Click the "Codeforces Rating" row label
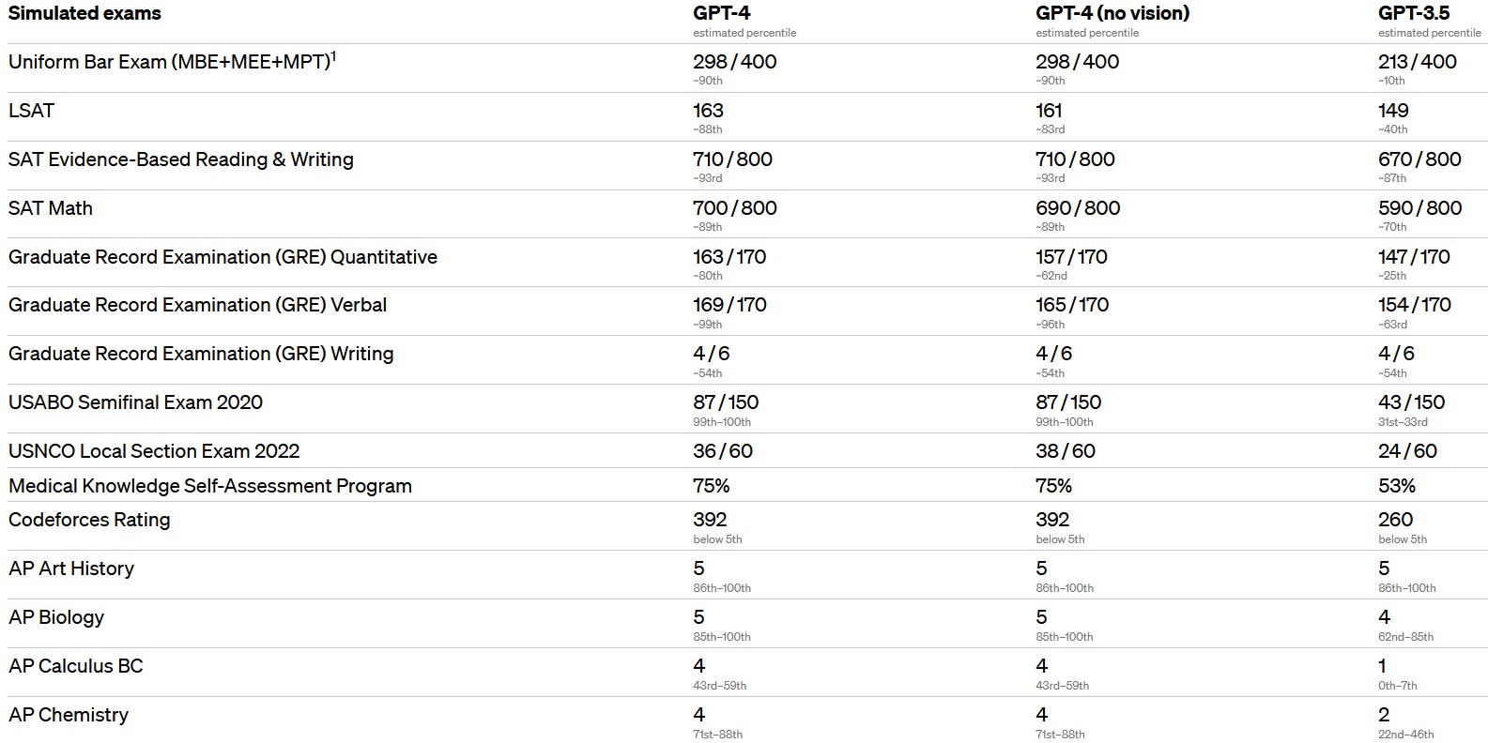Viewport: 1488px width, 743px height. click(x=89, y=520)
